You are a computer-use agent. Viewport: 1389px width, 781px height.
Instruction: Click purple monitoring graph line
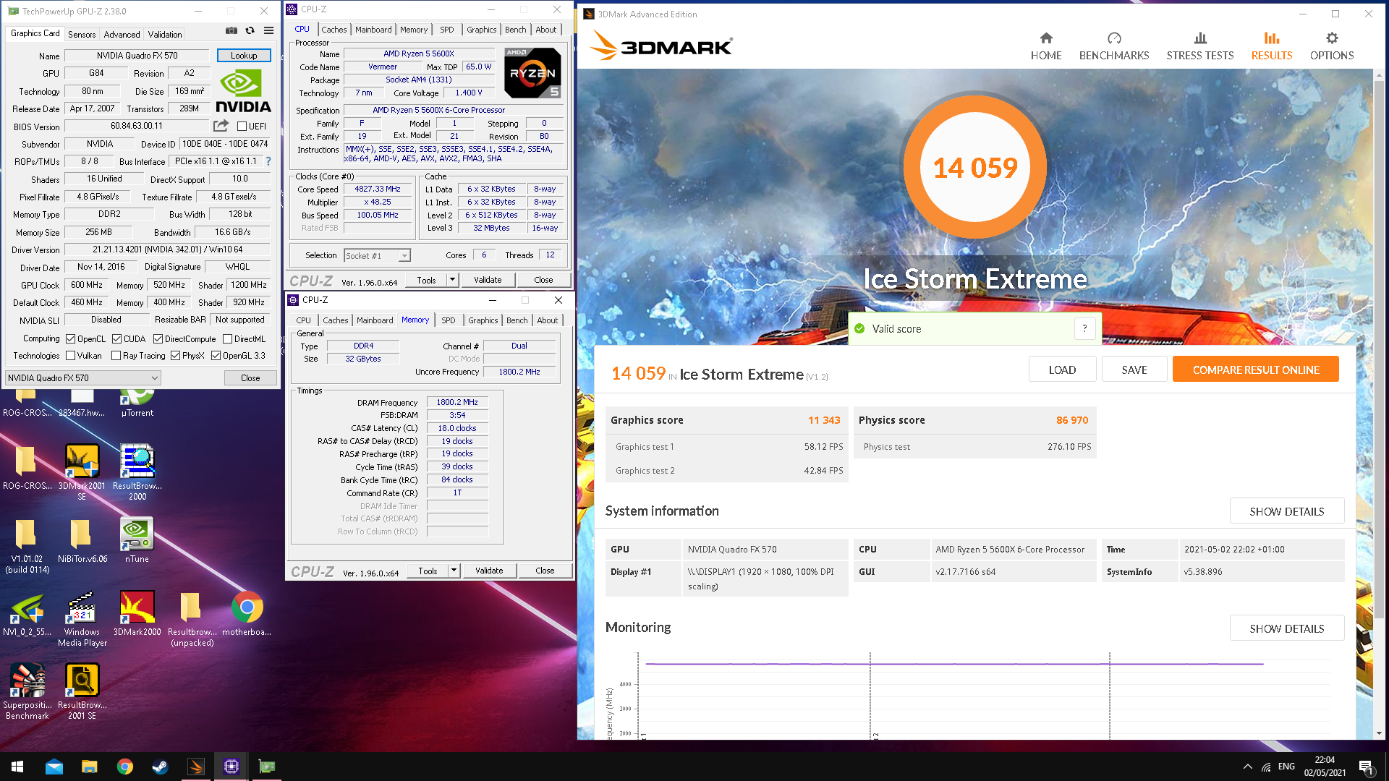tap(954, 663)
